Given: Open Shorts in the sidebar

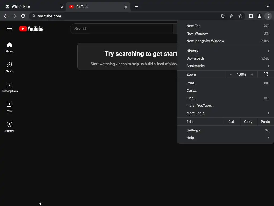Looking at the screenshot, I should click(x=10, y=67).
